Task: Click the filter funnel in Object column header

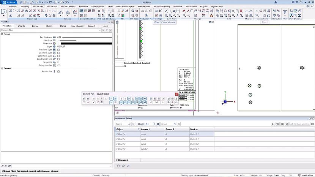Action: 139,130
